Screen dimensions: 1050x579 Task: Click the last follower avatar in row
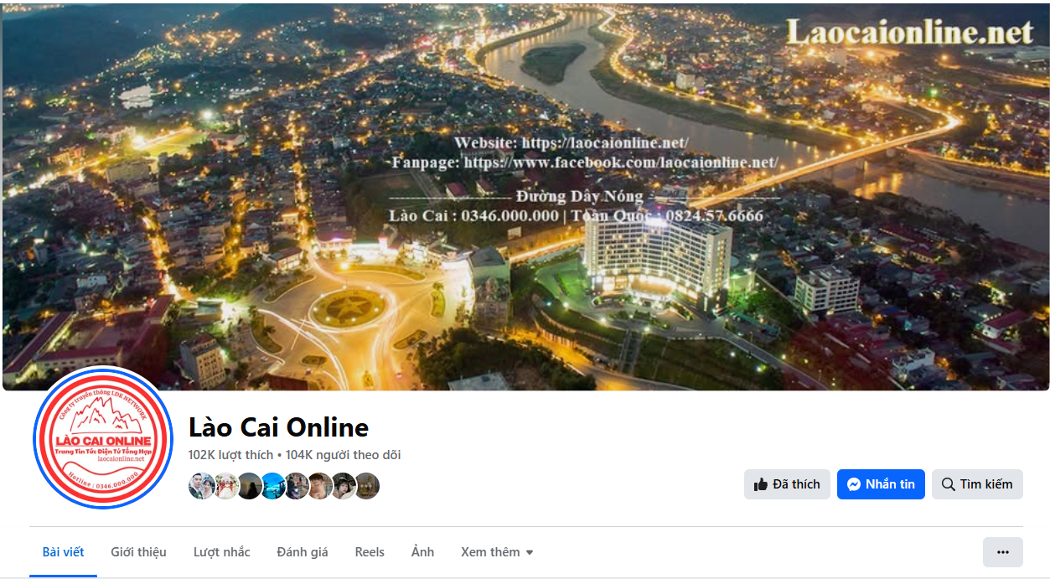tap(367, 486)
